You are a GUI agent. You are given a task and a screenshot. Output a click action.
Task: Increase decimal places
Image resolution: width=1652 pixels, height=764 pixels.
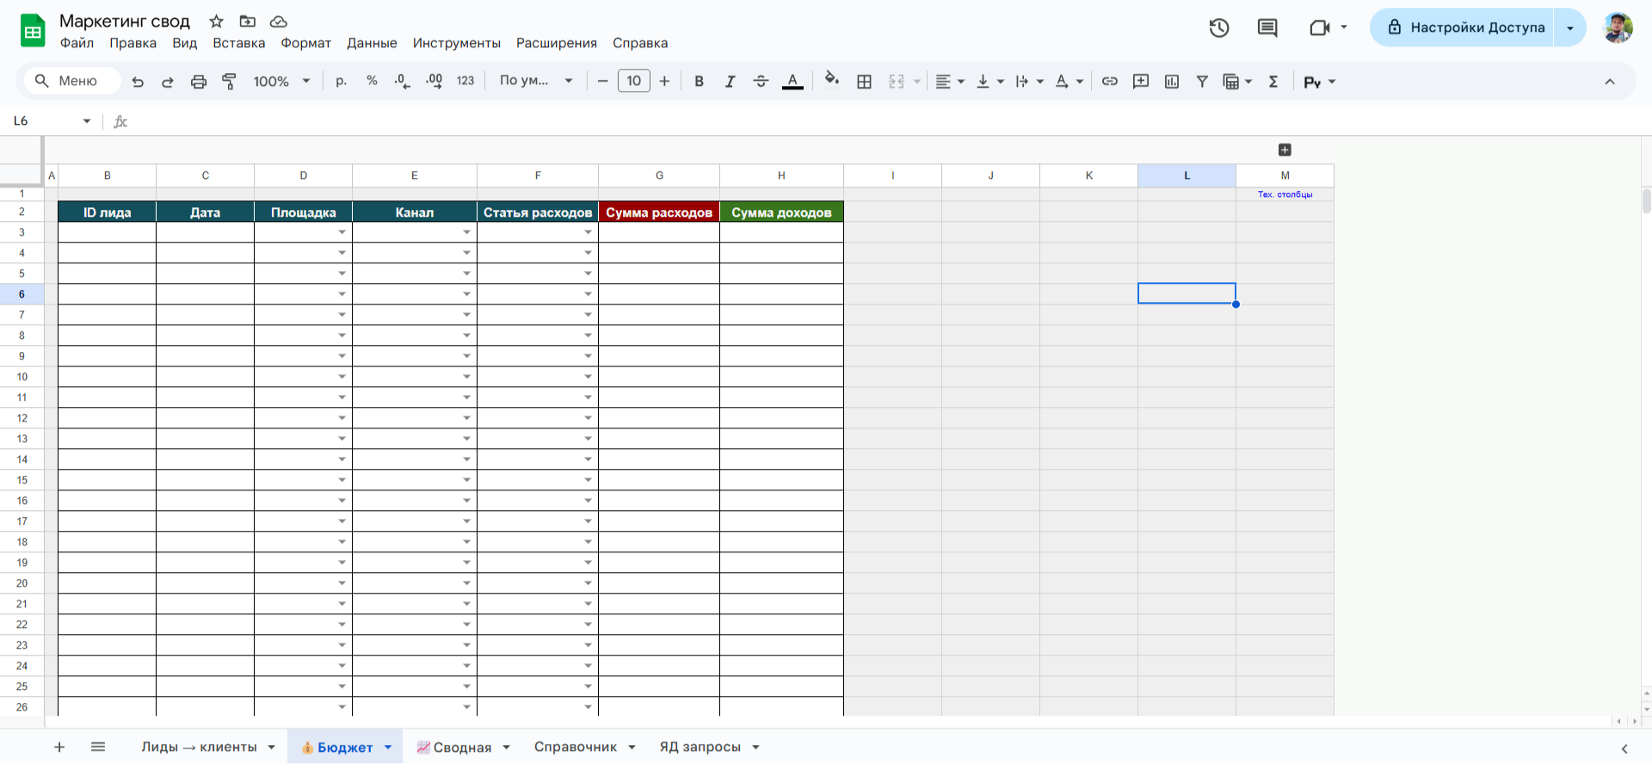(434, 81)
